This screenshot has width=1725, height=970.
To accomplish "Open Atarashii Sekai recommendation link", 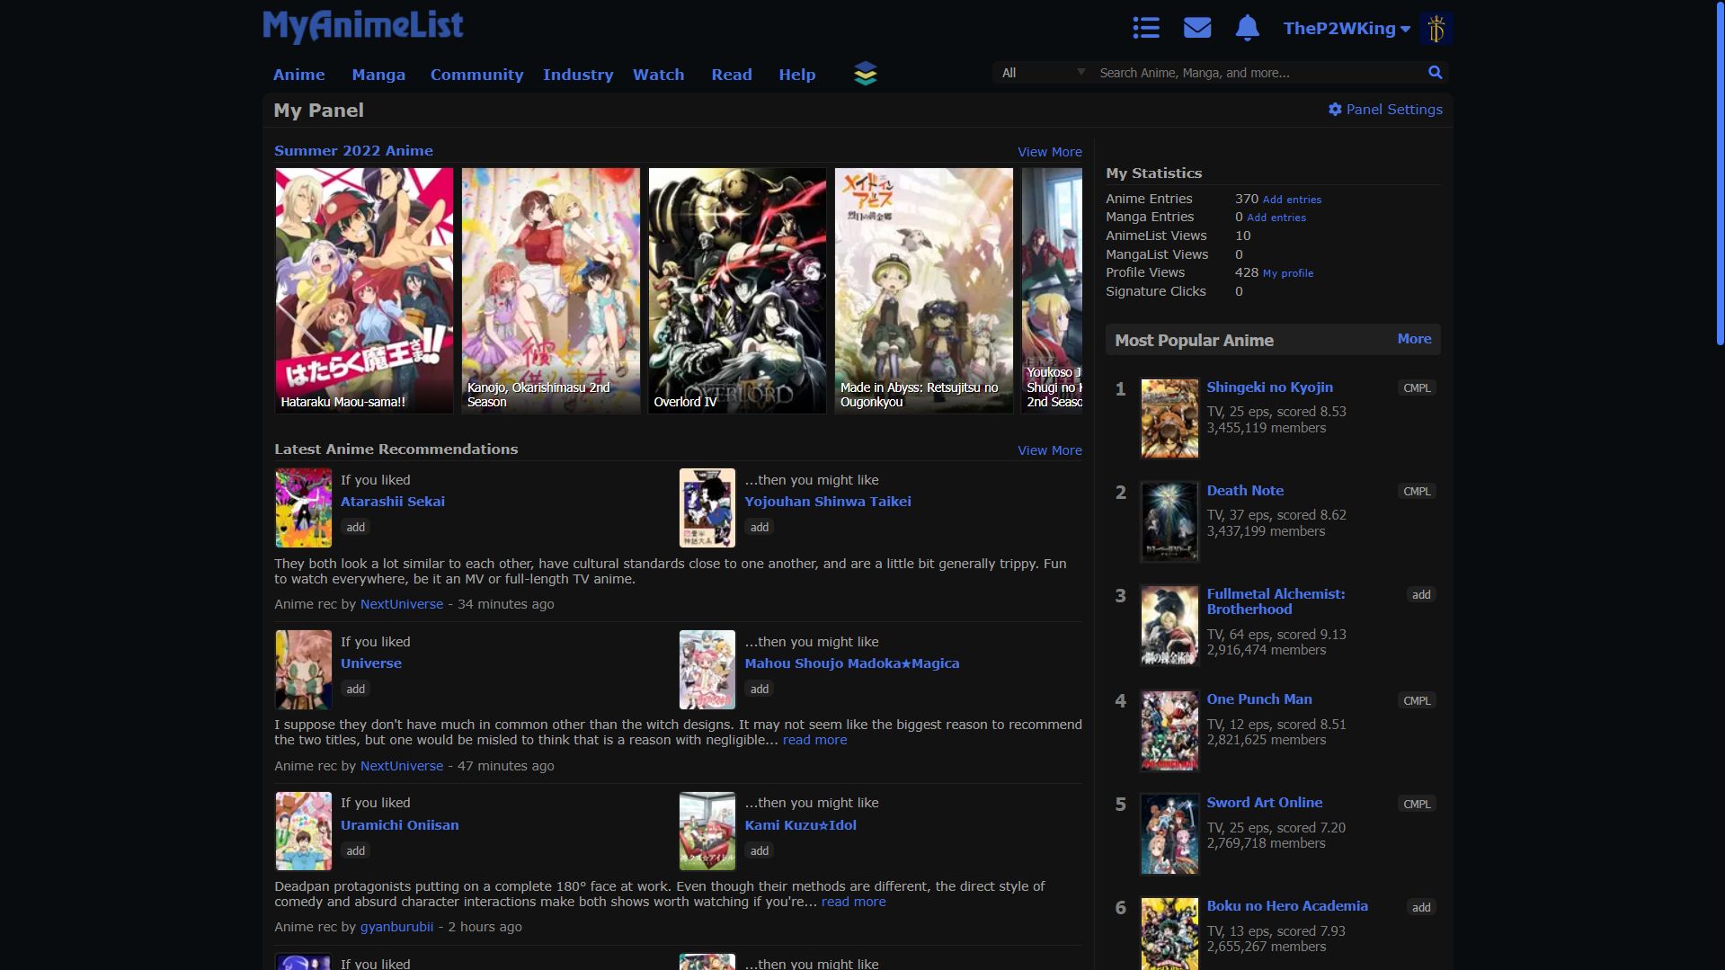I will click(392, 502).
